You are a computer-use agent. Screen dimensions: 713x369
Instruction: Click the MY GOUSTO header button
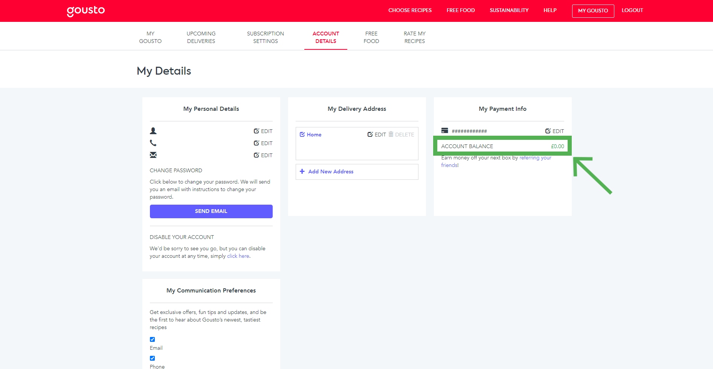593,11
